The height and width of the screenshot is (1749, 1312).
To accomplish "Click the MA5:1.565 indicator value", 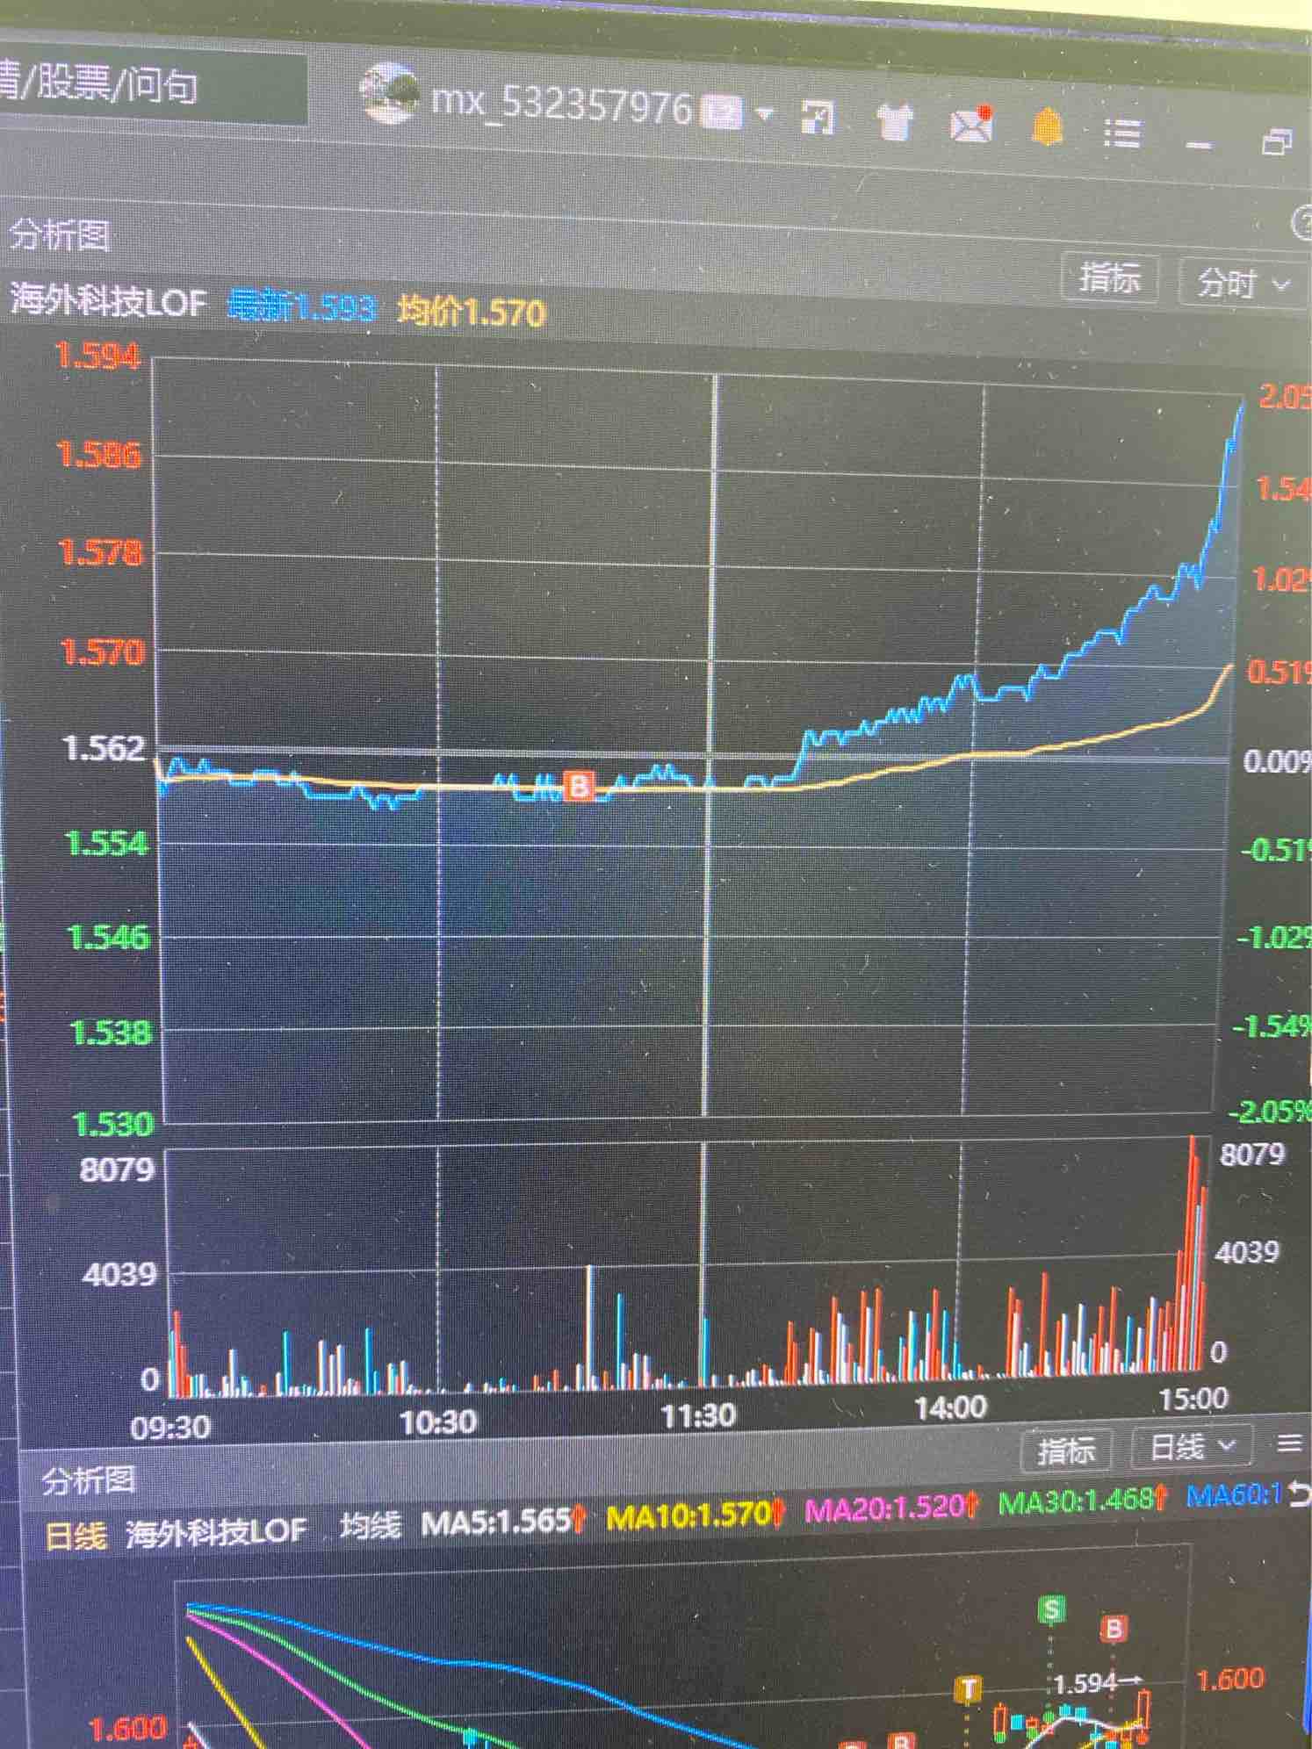I will (x=502, y=1521).
